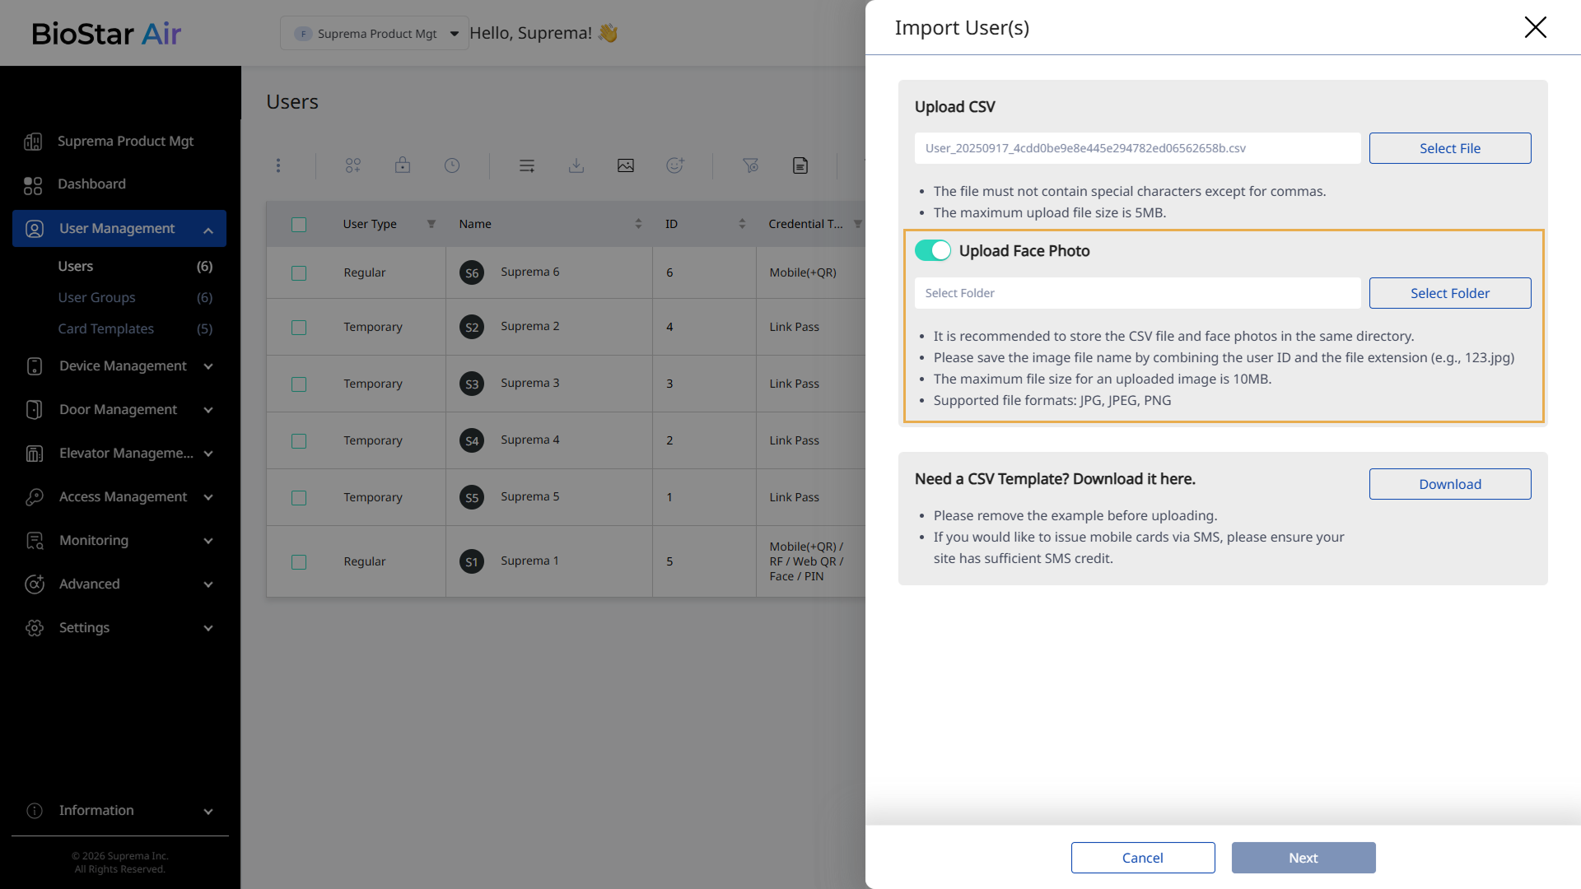Image resolution: width=1581 pixels, height=889 pixels.
Task: Check the Suprema 6 row checkbox
Action: (299, 272)
